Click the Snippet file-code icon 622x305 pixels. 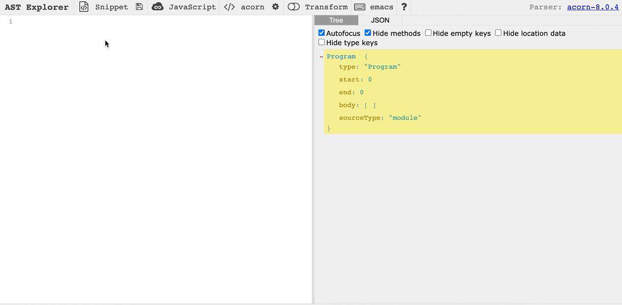[84, 7]
